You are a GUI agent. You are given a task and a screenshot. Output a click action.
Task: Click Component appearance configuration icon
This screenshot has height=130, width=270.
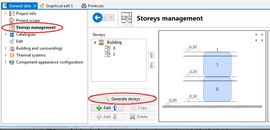point(12,62)
